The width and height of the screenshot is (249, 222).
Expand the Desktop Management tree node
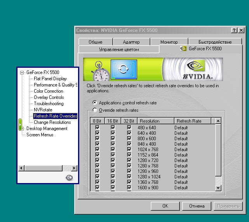(x=23, y=129)
